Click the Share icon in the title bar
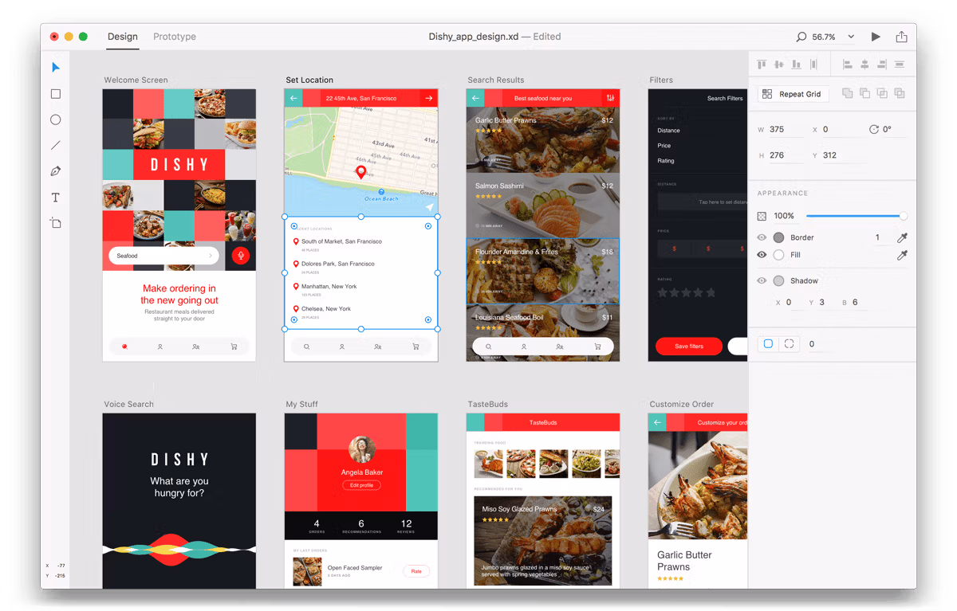This screenshot has height=611, width=957. (901, 37)
